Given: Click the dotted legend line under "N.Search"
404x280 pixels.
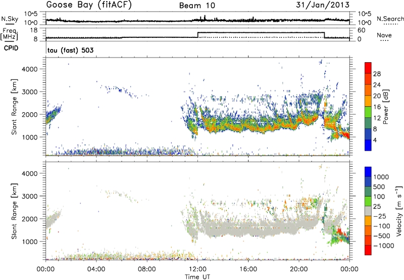Looking at the screenshot, I should point(391,24).
